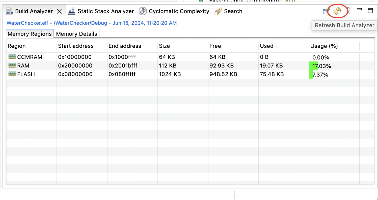Viewport: 378px width, 200px height.
Task: Select the FLASH end address 0x080fffff cell
Action: pos(122,74)
